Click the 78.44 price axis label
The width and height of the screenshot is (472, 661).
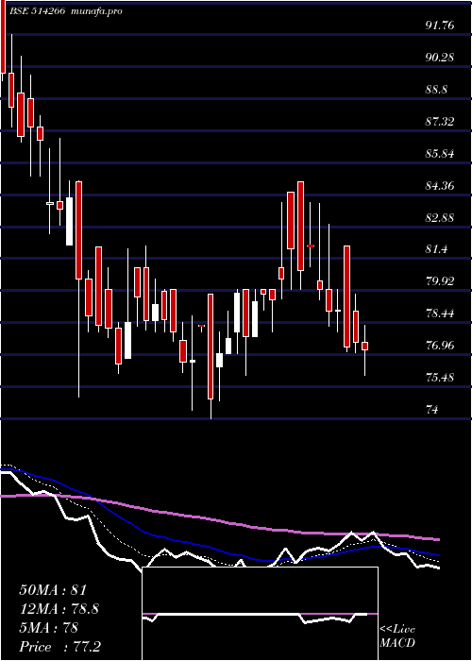[x=440, y=314]
